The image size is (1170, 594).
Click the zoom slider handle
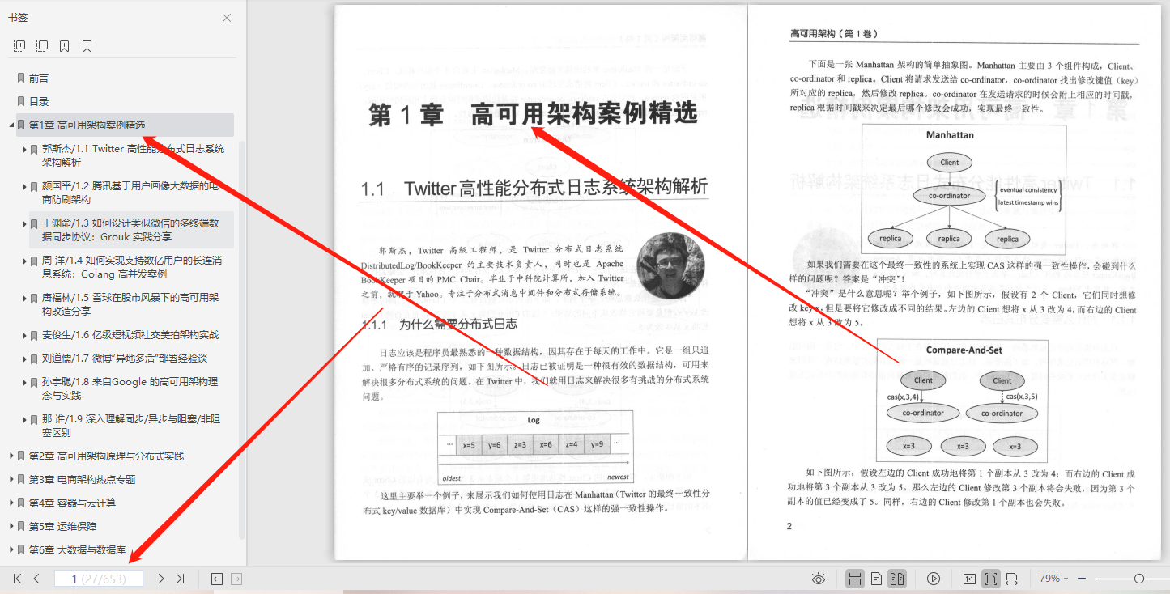pyautogui.click(x=1139, y=579)
